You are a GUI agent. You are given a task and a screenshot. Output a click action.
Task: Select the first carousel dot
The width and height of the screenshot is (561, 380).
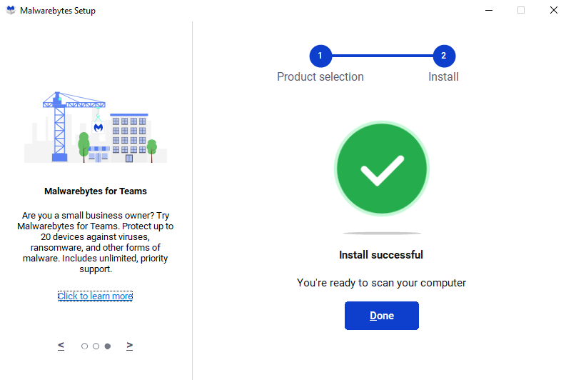click(84, 346)
